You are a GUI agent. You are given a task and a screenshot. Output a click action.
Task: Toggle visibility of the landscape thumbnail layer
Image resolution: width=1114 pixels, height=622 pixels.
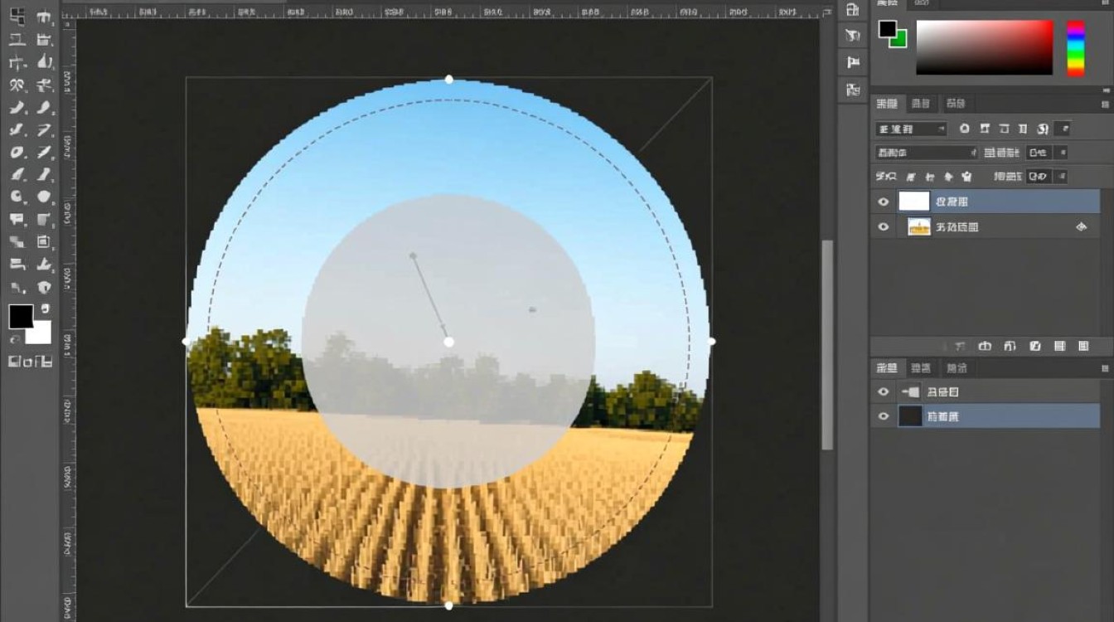click(884, 226)
